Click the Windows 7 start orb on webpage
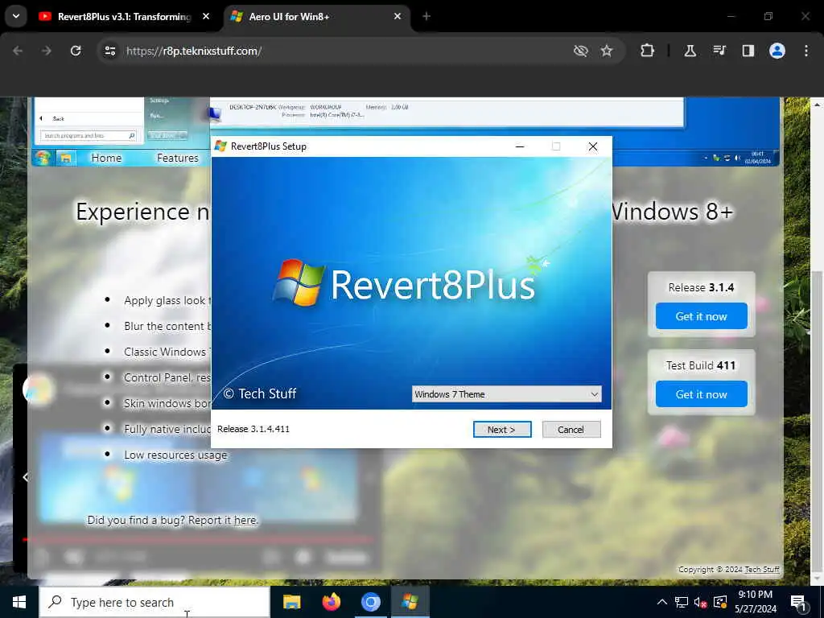The height and width of the screenshot is (618, 824). tap(43, 158)
